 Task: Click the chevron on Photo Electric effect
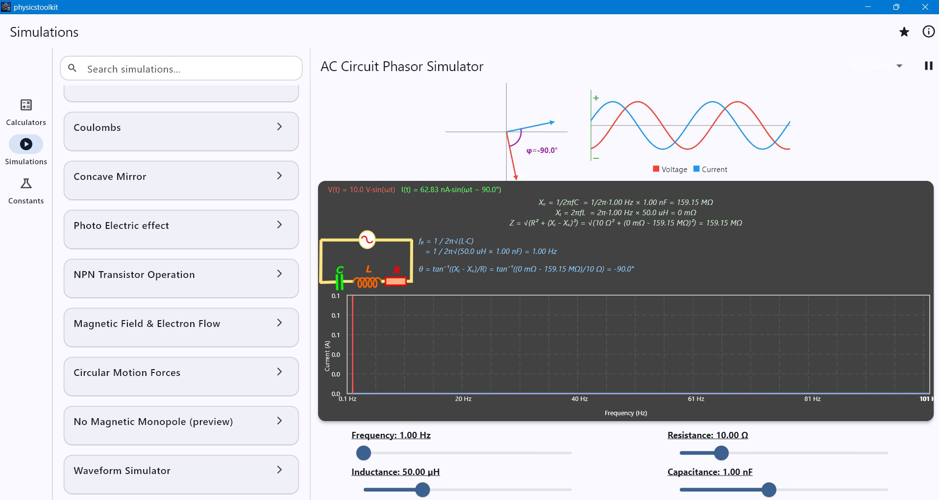point(279,225)
